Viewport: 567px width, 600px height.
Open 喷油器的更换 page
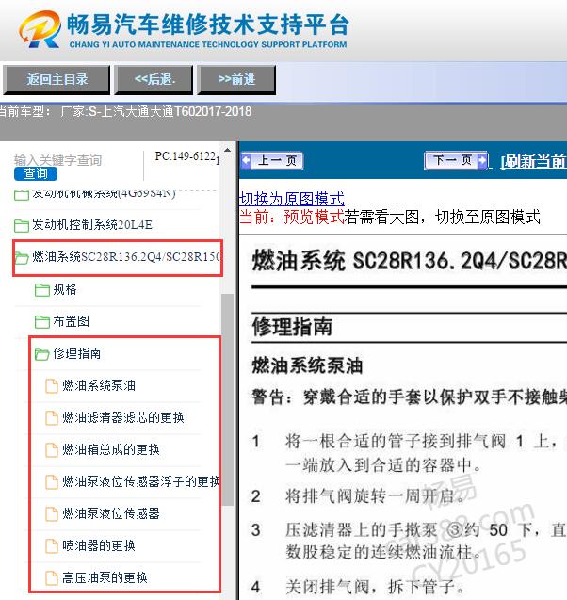[x=99, y=545]
